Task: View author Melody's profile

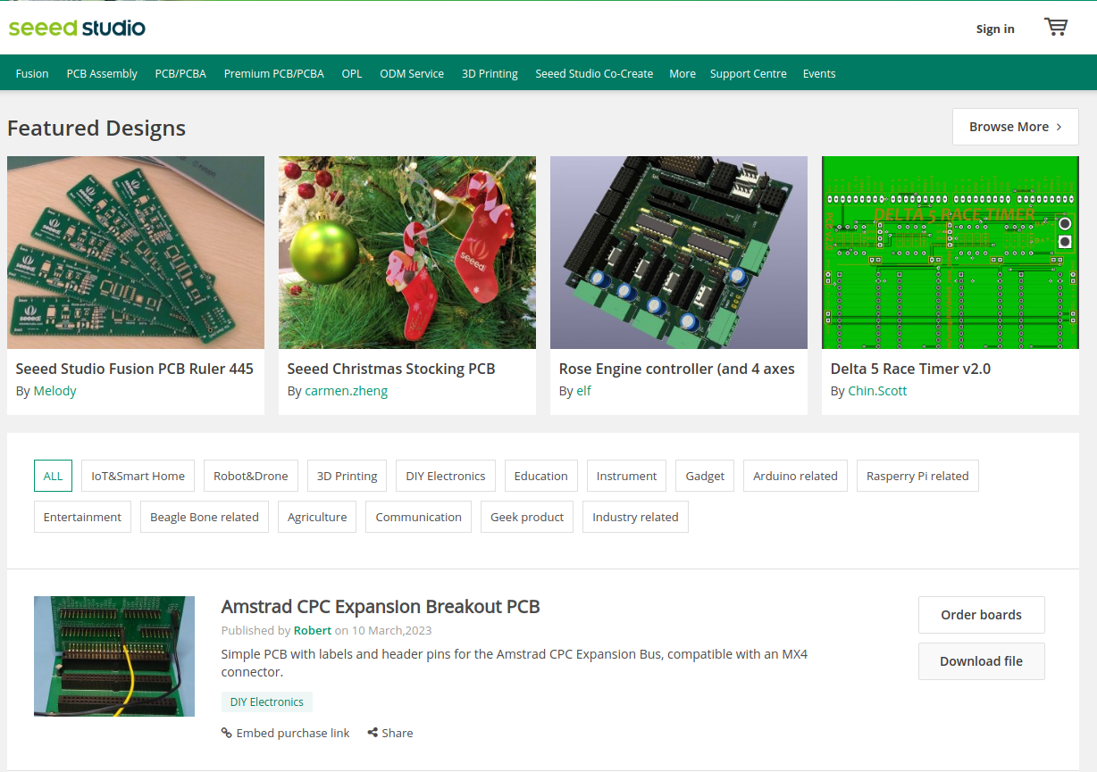Action: point(55,391)
